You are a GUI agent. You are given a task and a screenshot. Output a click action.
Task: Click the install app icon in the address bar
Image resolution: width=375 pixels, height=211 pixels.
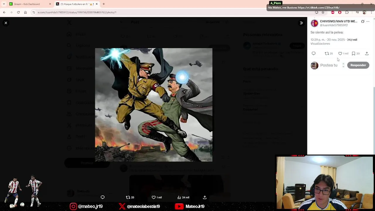coord(317,12)
